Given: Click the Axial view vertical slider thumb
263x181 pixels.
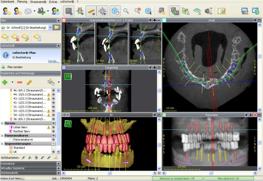Looking at the screenshot, I should (259, 56).
